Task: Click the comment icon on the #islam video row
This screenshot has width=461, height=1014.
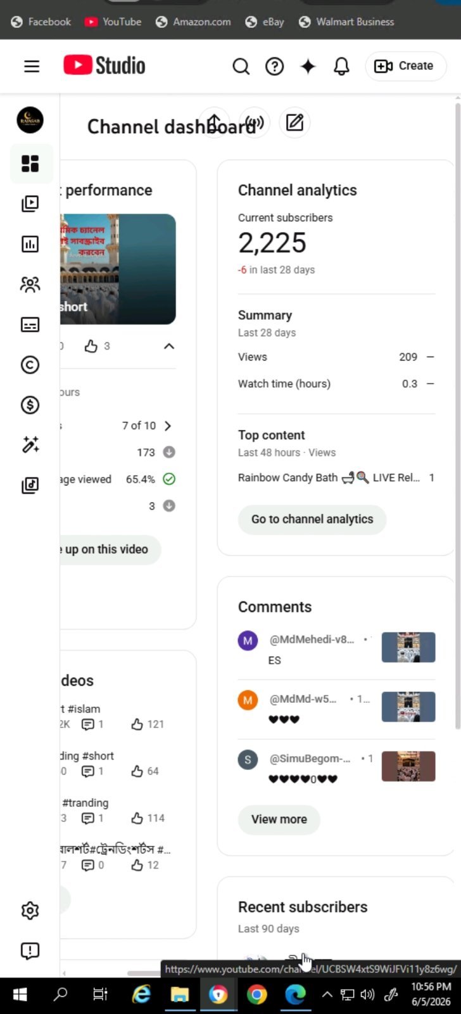Action: tap(88, 724)
